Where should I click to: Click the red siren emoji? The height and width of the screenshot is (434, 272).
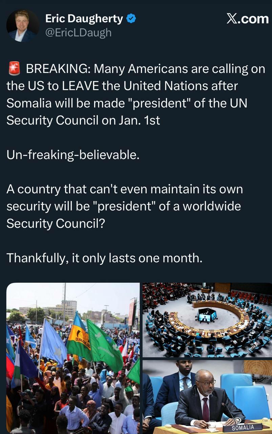pos(14,69)
